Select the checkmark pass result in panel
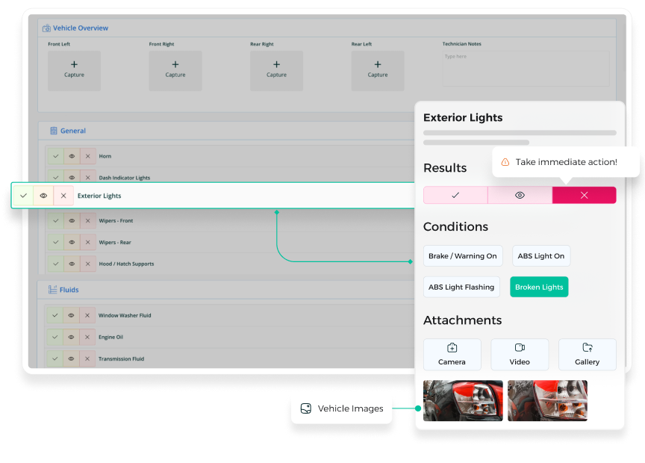 [455, 195]
